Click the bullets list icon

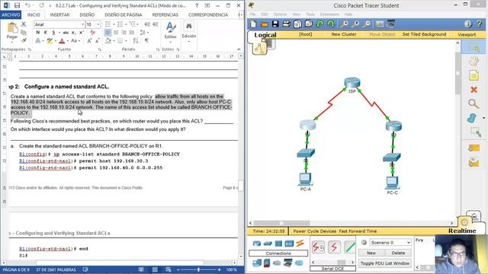[x=108, y=24]
